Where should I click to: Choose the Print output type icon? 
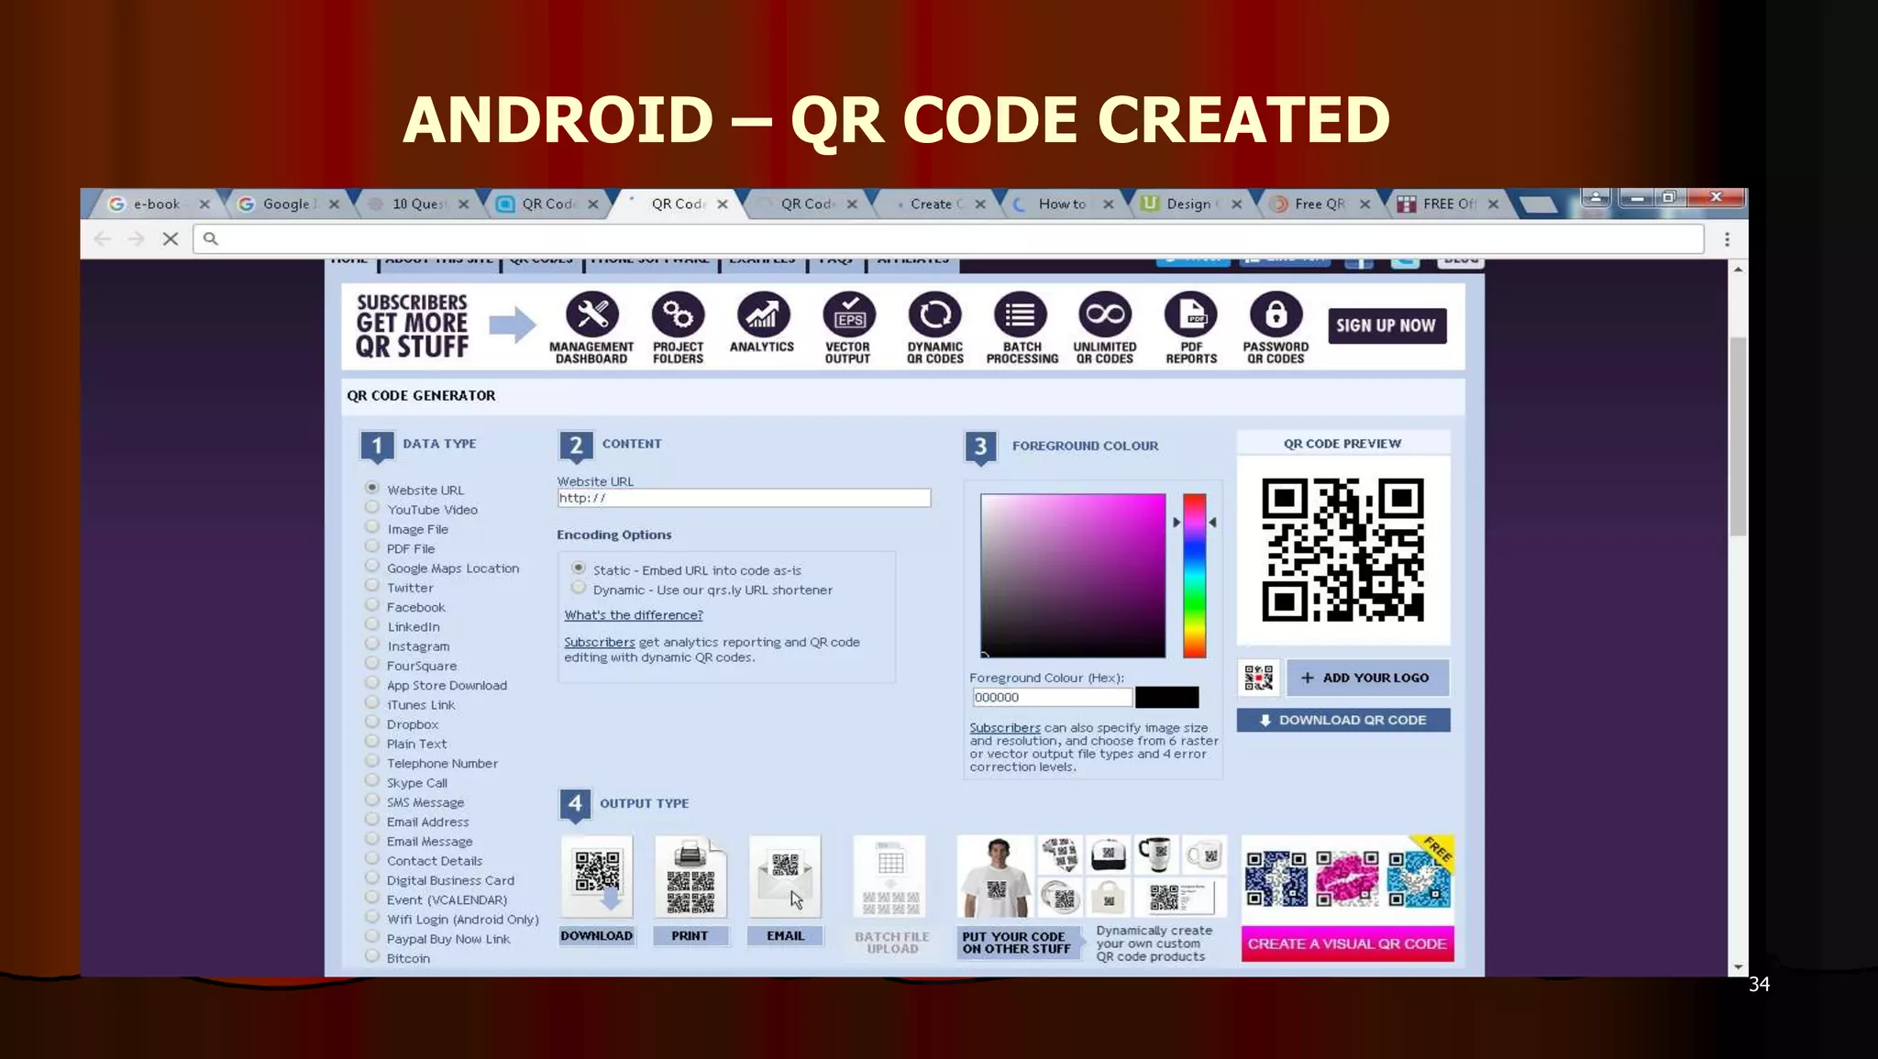tap(690, 877)
